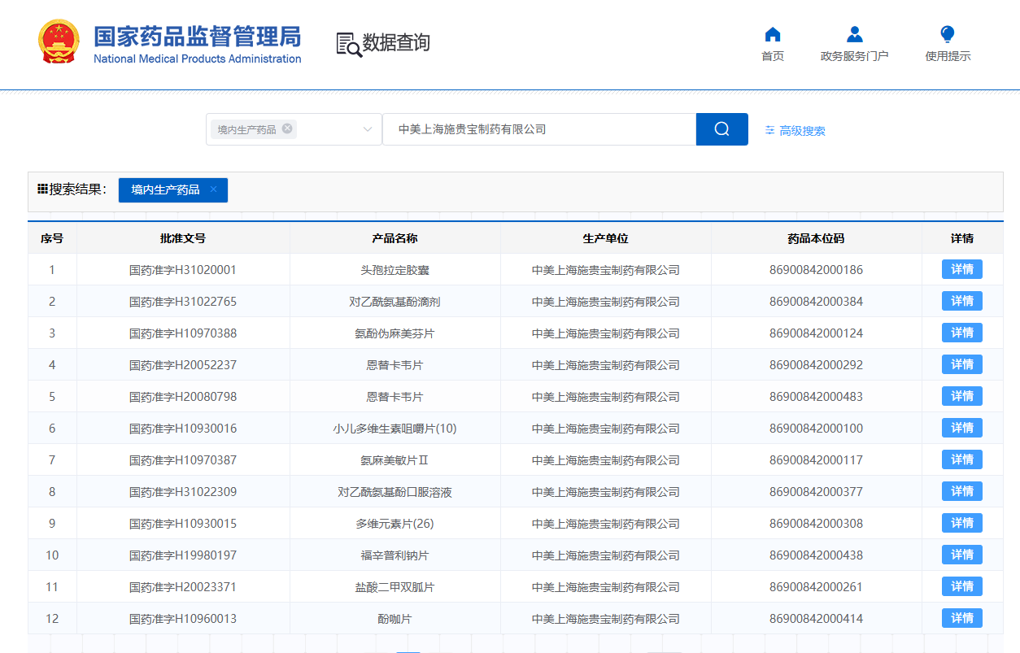Click the 高级搜索 filter icon
The image size is (1020, 653).
pos(769,130)
